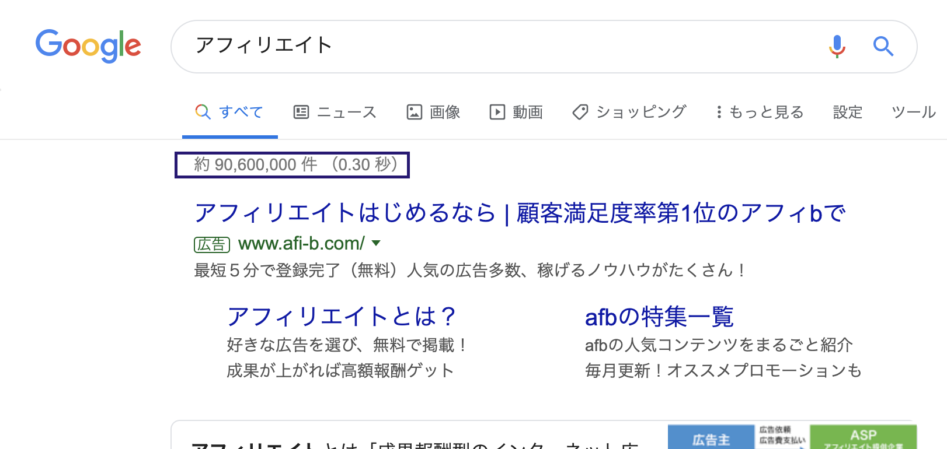Open the ad title アフィリエイトはじめるなら
This screenshot has height=449, width=947.
pos(520,213)
